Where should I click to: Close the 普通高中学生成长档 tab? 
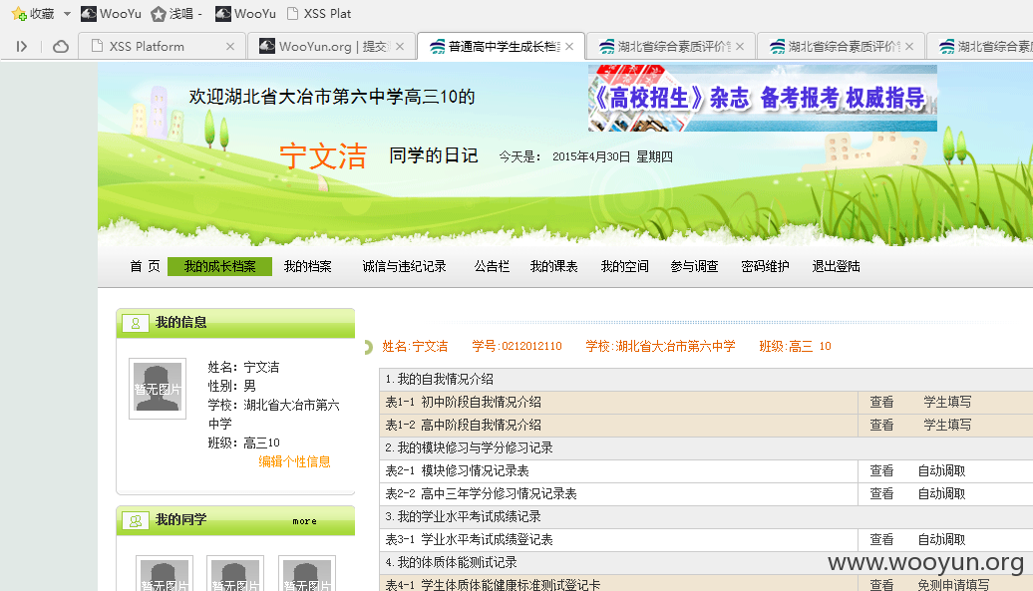tap(569, 46)
